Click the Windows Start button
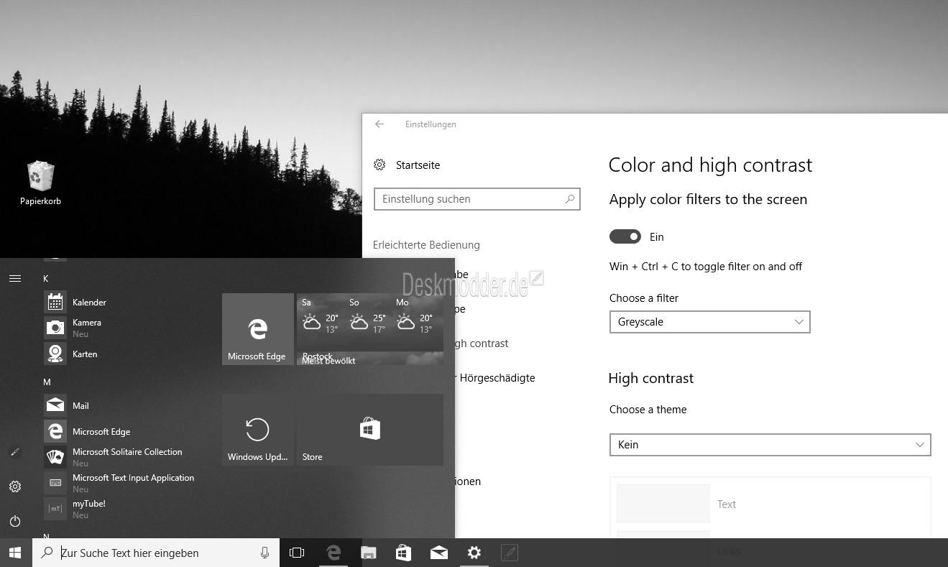The height and width of the screenshot is (567, 948). coord(16,553)
